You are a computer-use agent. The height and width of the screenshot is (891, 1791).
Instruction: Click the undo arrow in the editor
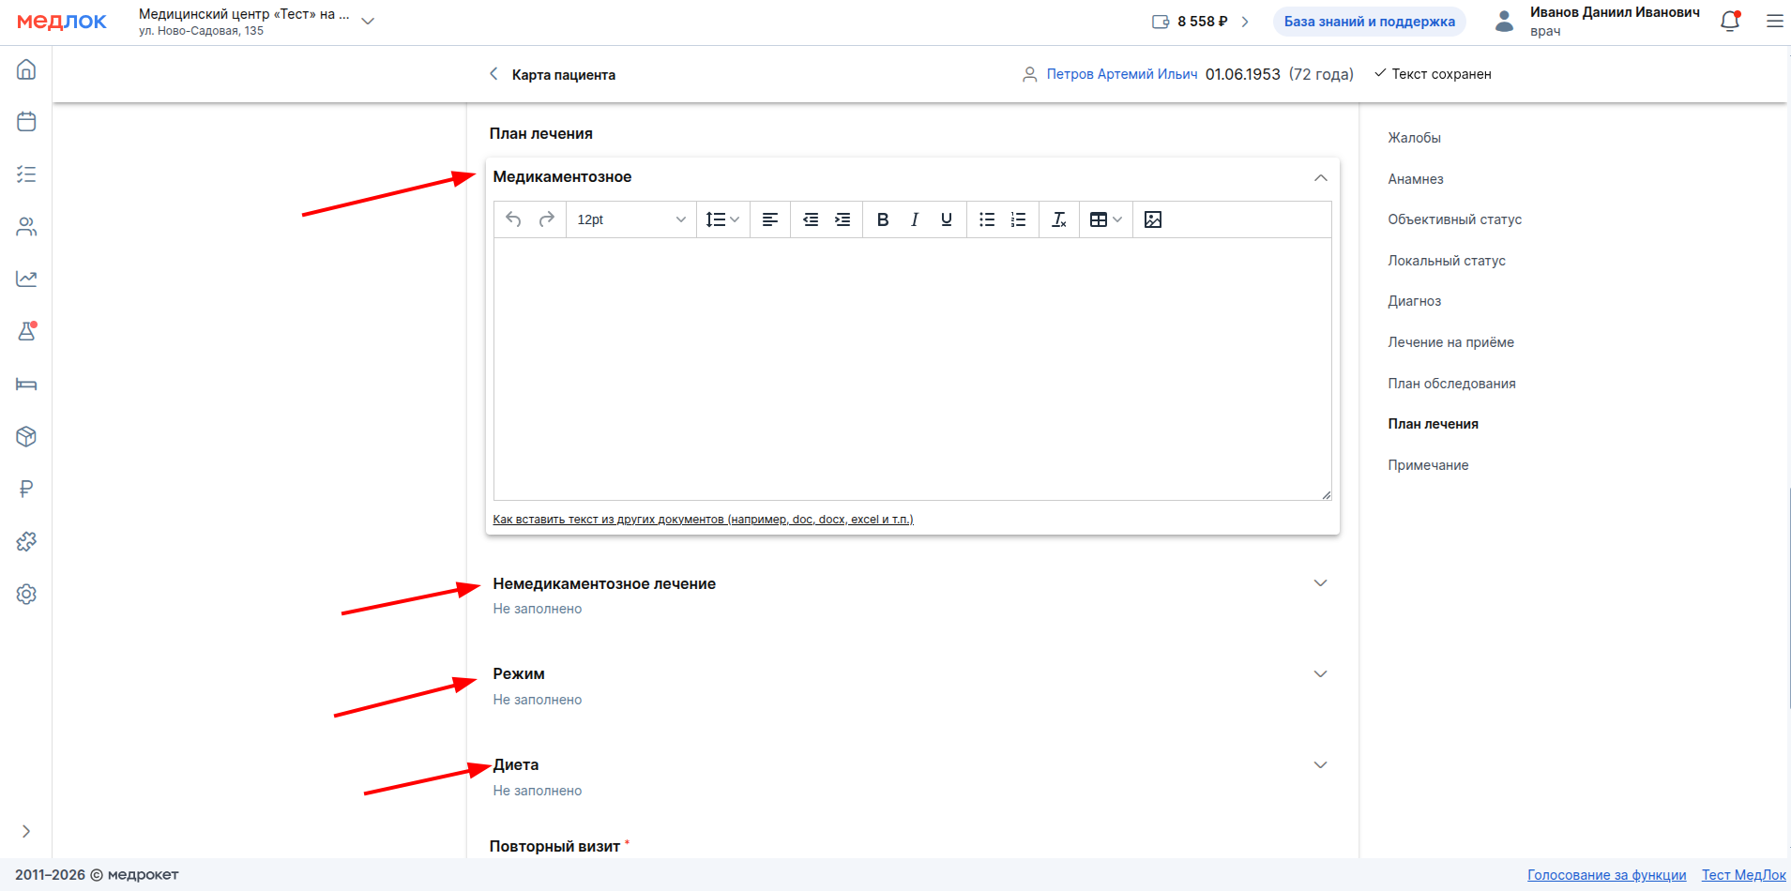coord(513,219)
